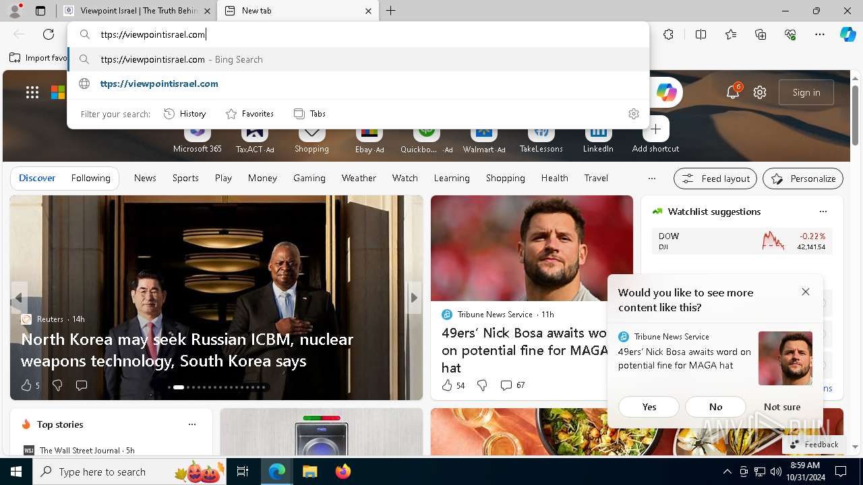This screenshot has height=485, width=863.
Task: Go to next carousel story arrow
Action: pos(414,298)
